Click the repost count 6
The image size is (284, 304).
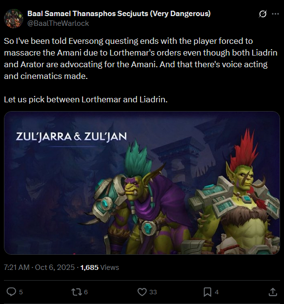tap(86, 292)
